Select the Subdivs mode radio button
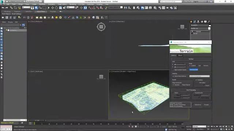This screenshot has width=234, height=131. point(190,65)
